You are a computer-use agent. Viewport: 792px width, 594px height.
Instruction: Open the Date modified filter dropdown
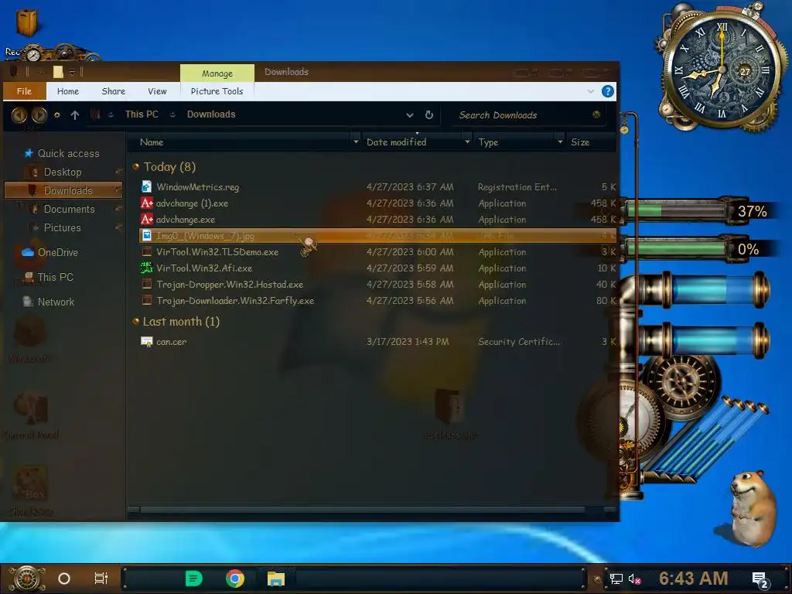click(x=467, y=142)
